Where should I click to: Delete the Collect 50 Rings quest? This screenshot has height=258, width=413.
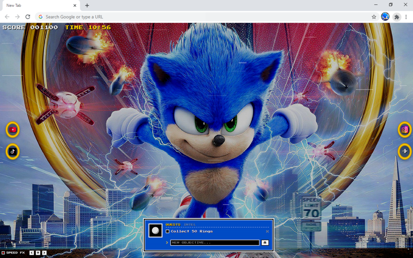click(267, 231)
